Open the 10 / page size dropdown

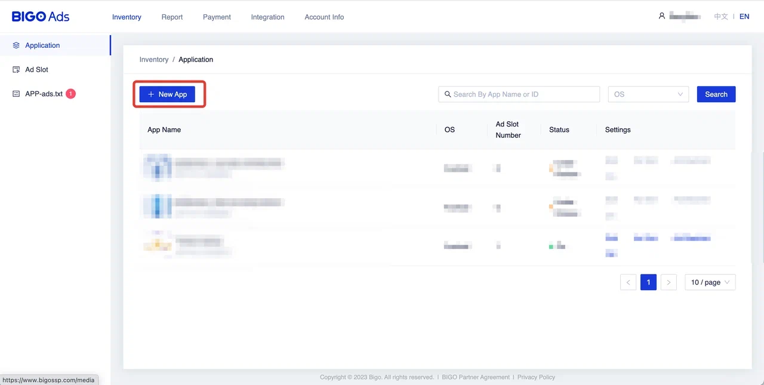tap(710, 282)
